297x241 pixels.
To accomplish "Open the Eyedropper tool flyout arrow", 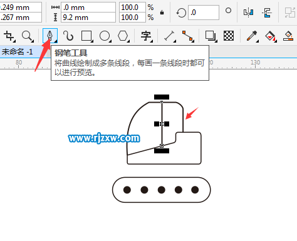I will click(x=258, y=41).
